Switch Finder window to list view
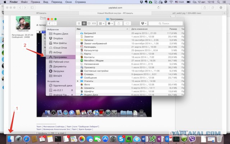Image resolution: width=230 pixels, height=144 pixels. click(84, 23)
